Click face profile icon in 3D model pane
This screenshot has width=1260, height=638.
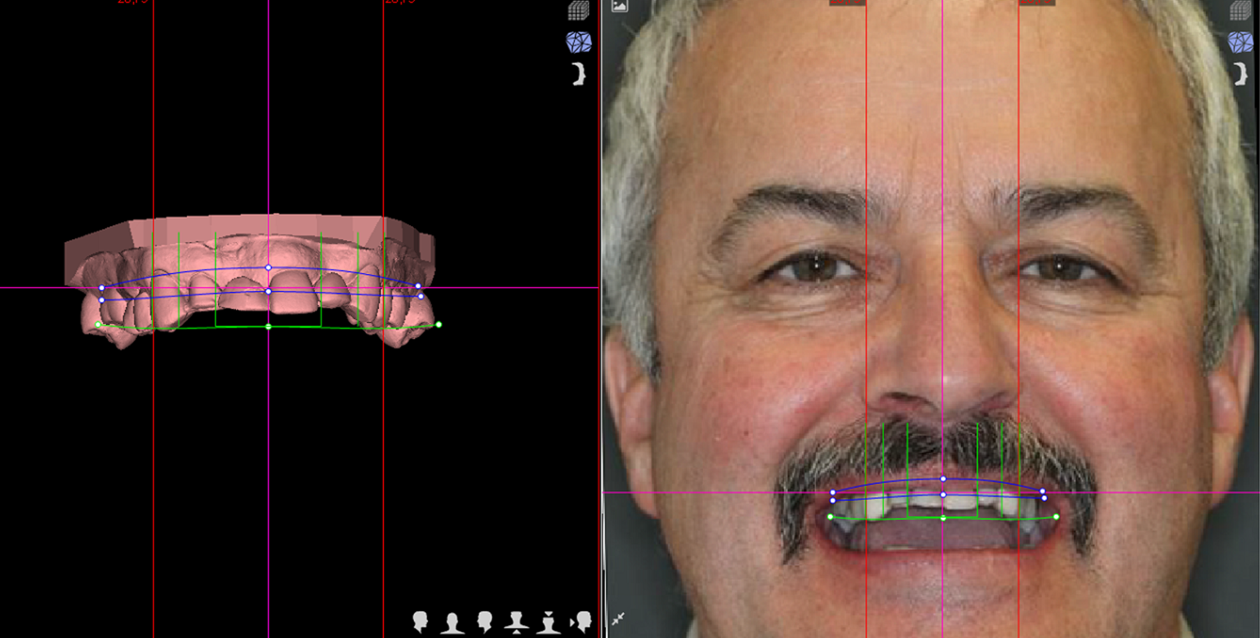tap(579, 73)
